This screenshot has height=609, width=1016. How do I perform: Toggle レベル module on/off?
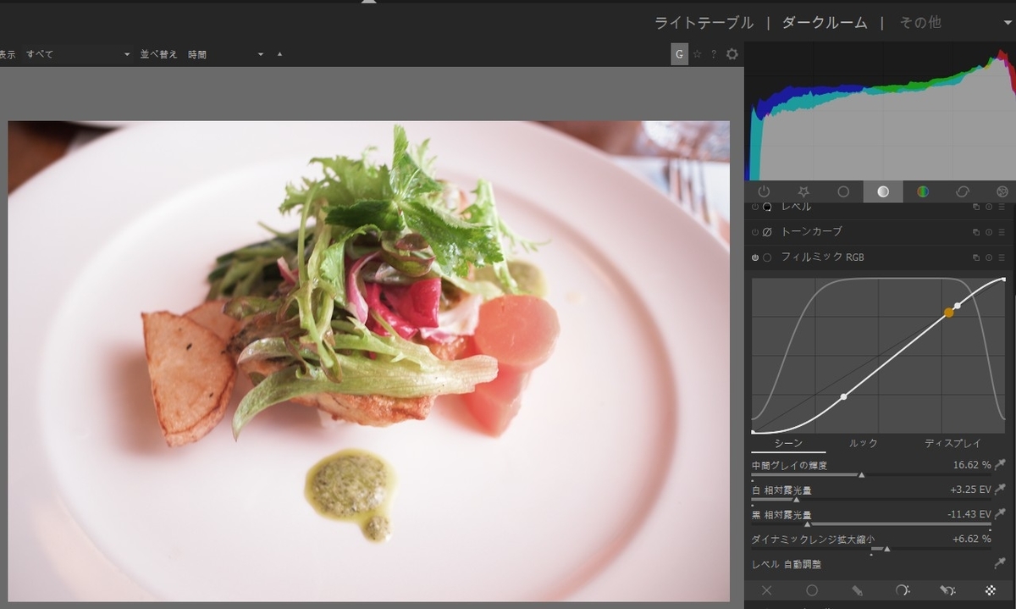[755, 207]
